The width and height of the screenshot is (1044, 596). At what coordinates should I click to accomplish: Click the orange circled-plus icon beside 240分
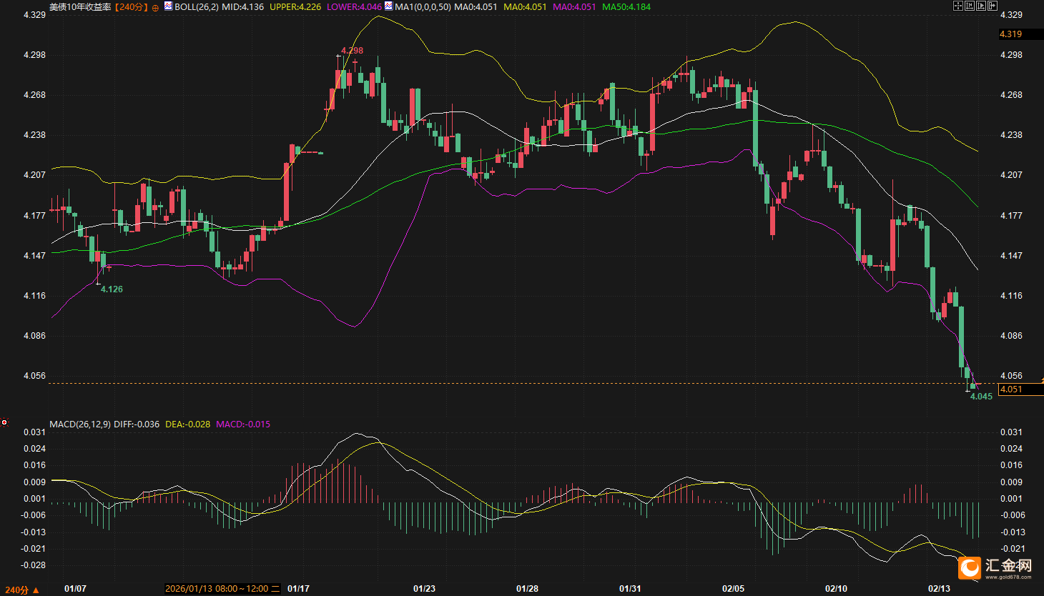click(155, 7)
